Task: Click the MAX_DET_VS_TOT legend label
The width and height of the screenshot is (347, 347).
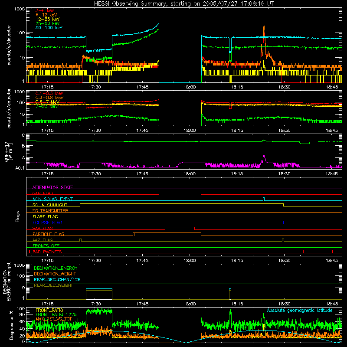Action: (x=54, y=319)
